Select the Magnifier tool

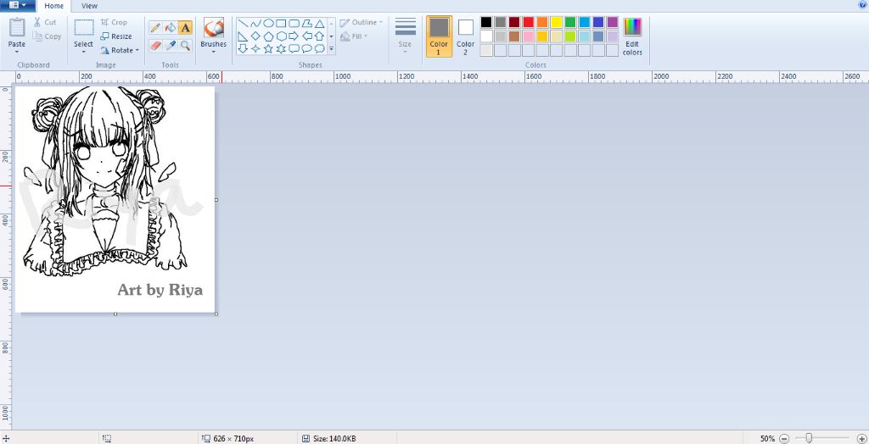[x=185, y=45]
